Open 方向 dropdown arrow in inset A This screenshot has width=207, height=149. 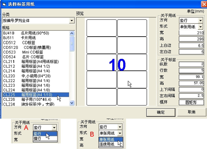tap(54, 127)
